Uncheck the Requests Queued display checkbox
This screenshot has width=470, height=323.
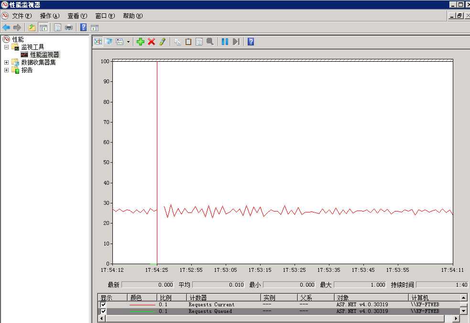[x=103, y=311]
